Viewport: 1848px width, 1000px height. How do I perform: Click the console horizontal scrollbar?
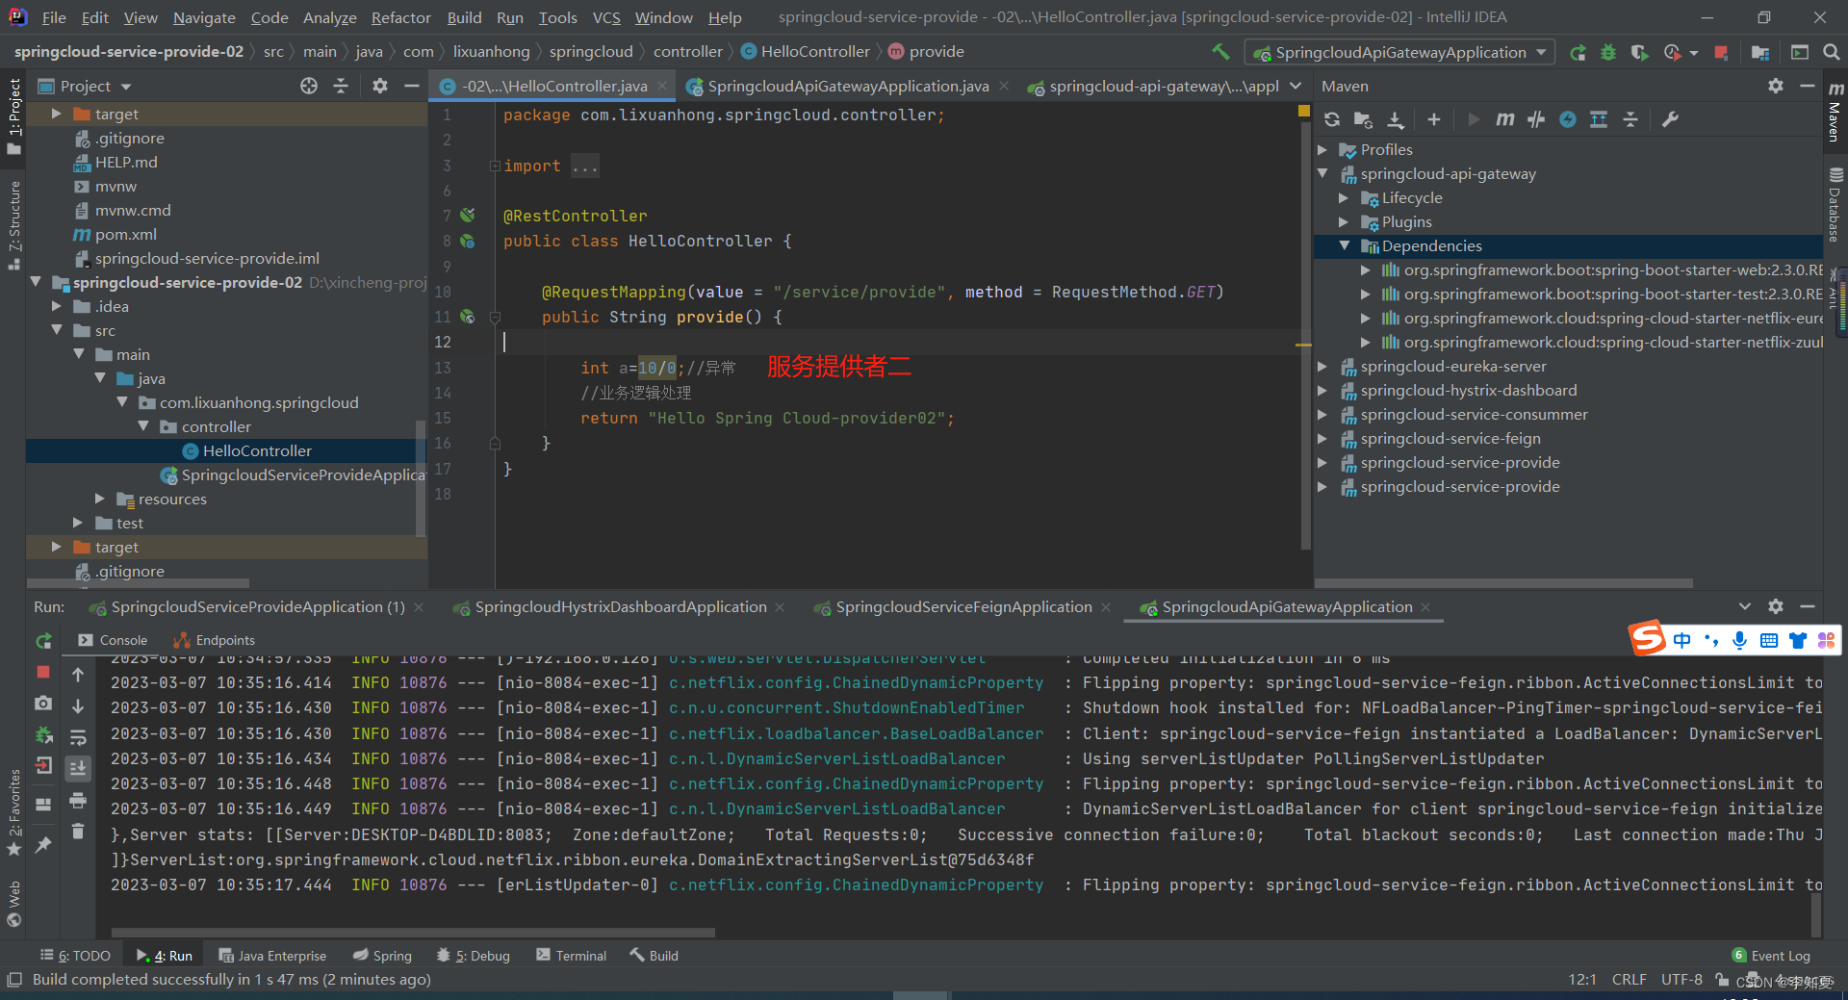pos(414,932)
